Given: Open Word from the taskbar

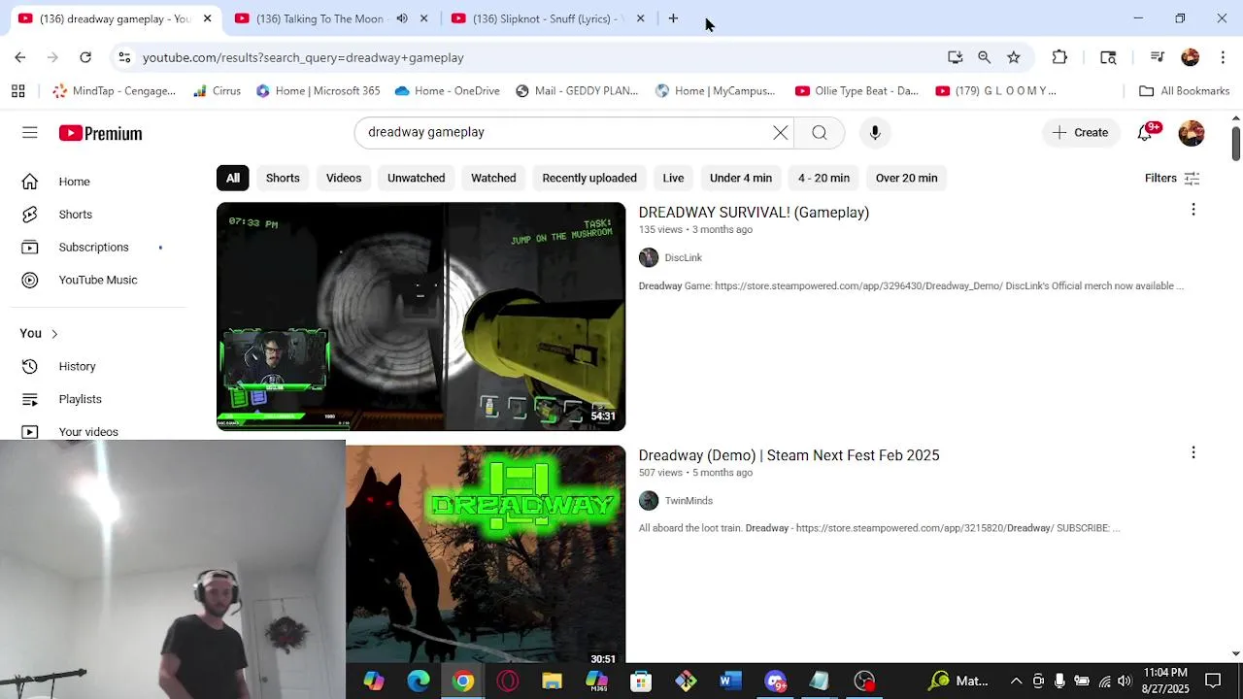Looking at the screenshot, I should pos(730,681).
